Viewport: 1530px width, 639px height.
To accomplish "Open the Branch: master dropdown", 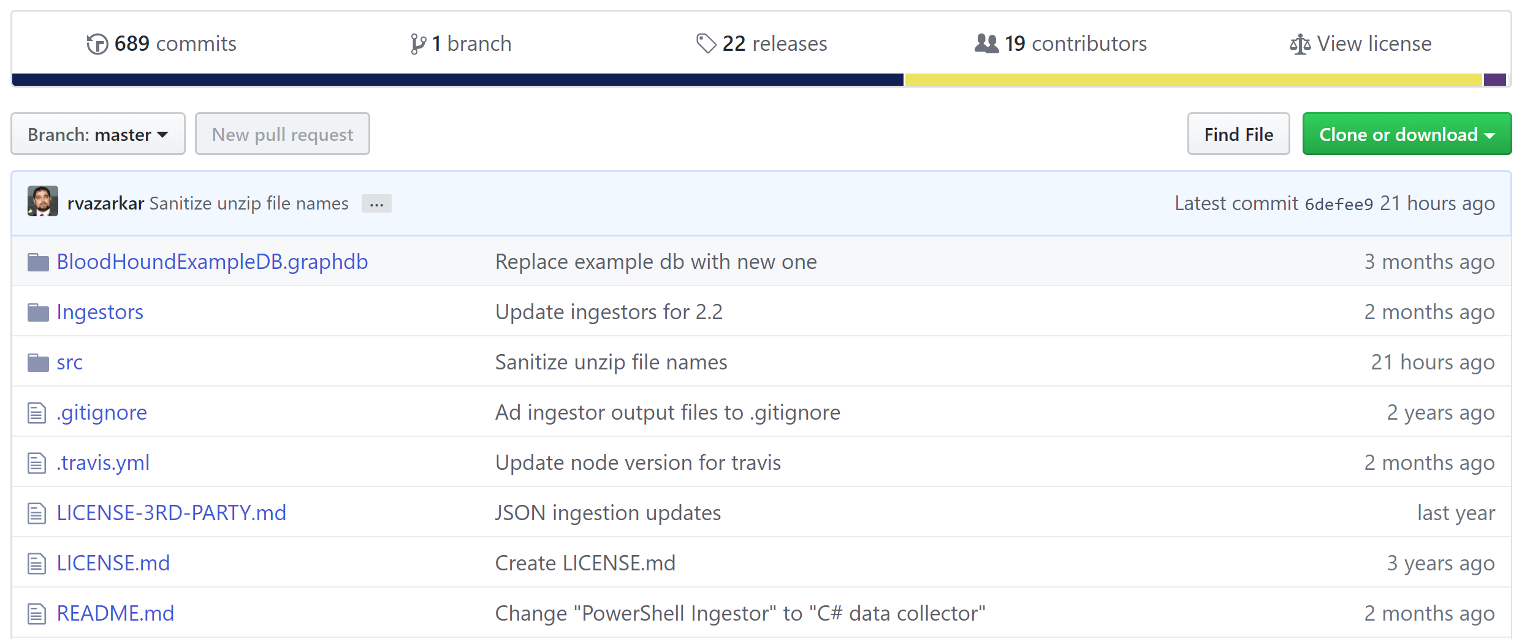I will [98, 134].
